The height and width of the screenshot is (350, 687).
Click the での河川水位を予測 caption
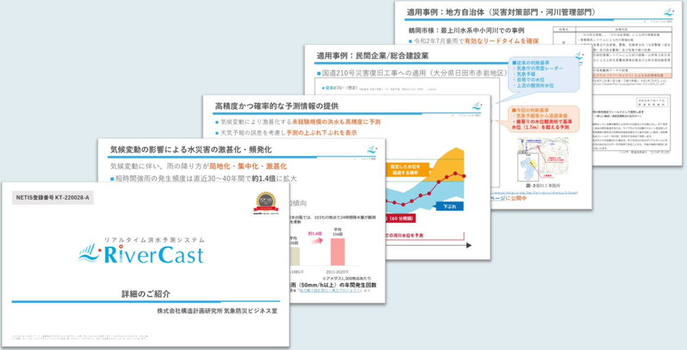point(405,235)
